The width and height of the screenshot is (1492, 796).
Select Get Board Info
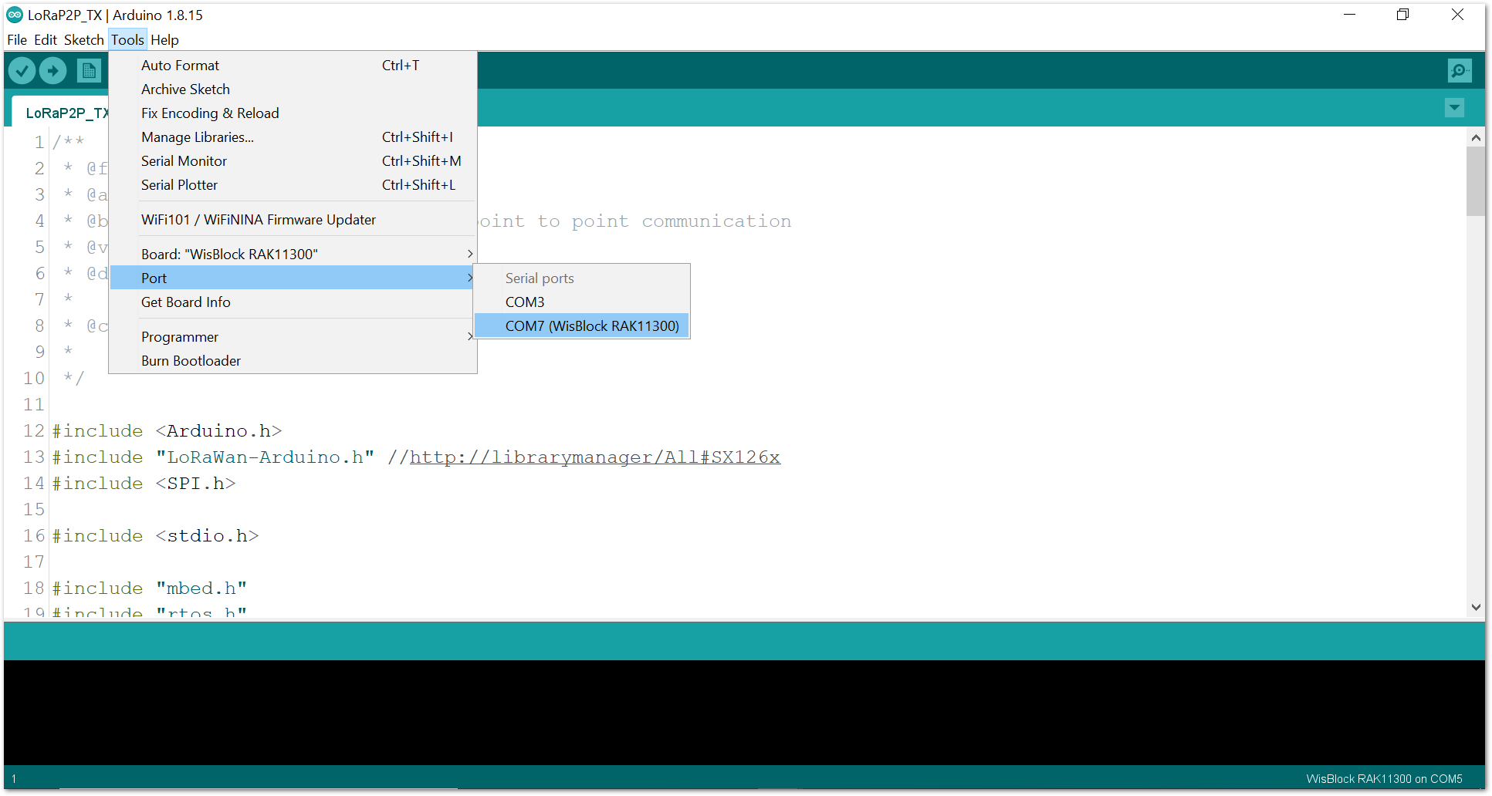pyautogui.click(x=186, y=302)
